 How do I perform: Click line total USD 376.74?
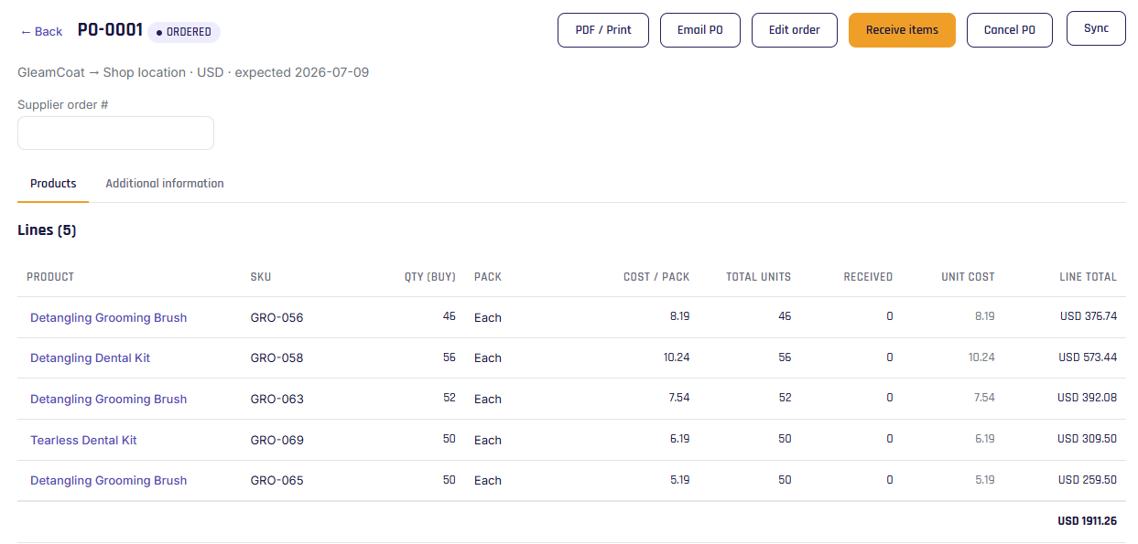tap(1088, 316)
